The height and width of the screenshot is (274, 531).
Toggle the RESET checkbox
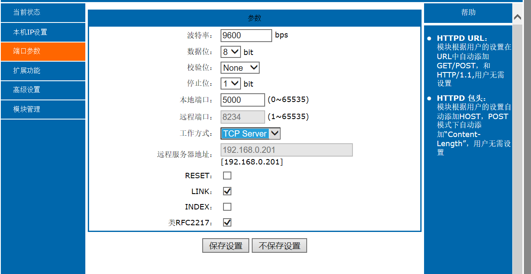click(x=227, y=175)
